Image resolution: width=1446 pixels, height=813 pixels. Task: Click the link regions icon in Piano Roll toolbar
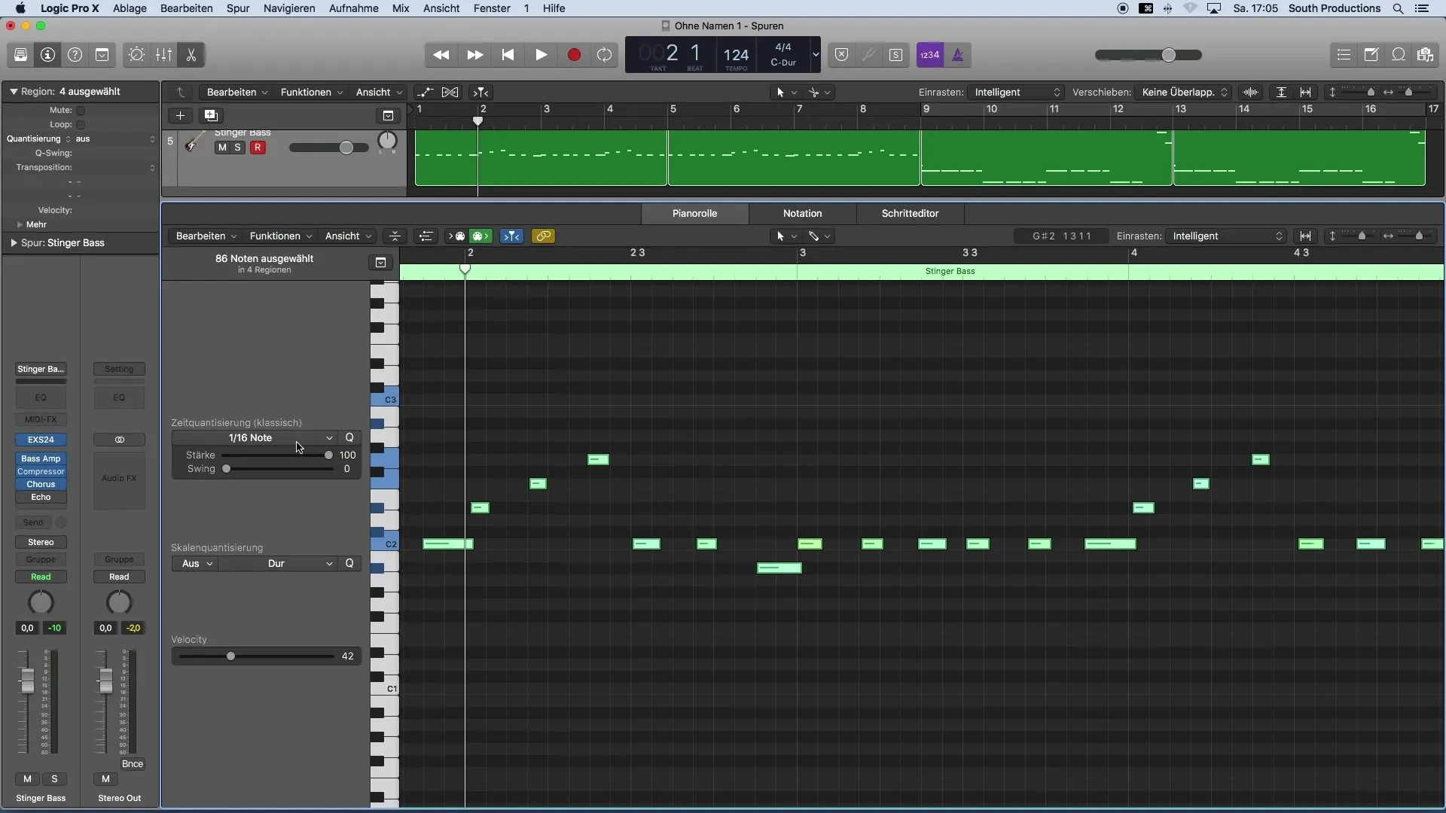(543, 236)
